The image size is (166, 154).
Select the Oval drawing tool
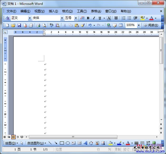click(68, 143)
